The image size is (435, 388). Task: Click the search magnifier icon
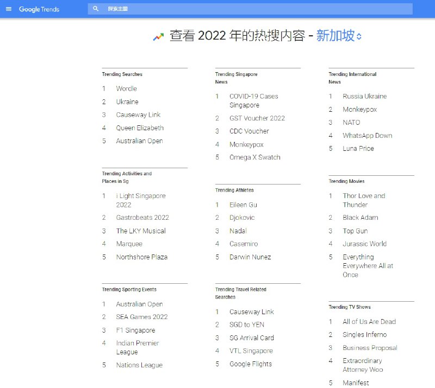(x=95, y=9)
